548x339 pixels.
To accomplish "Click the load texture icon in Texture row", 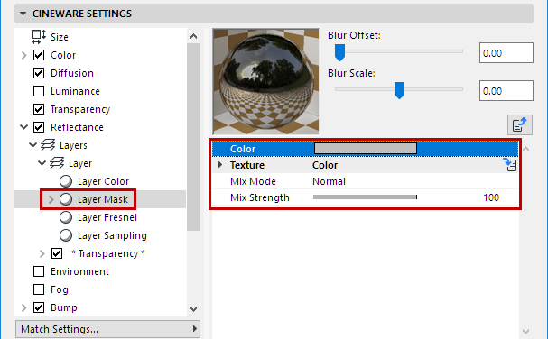I will (x=510, y=165).
